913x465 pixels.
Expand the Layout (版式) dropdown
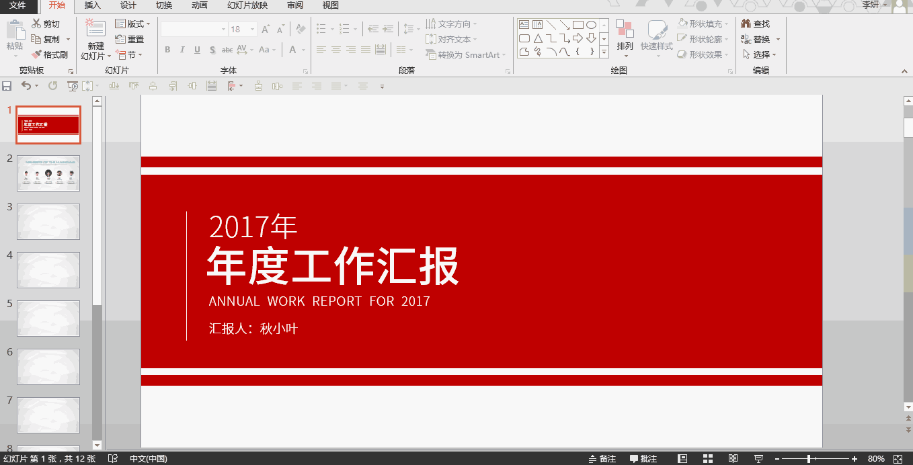tap(148, 24)
